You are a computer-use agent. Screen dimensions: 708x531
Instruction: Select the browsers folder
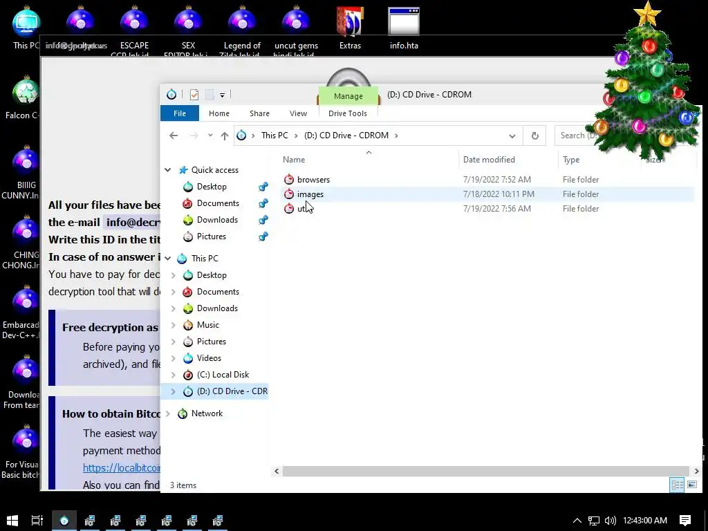[x=313, y=180]
